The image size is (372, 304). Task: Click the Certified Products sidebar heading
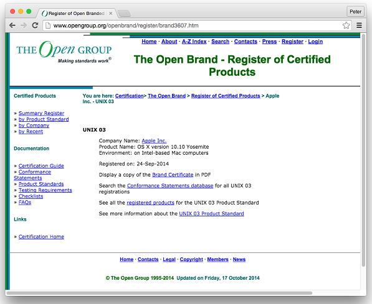pyautogui.click(x=35, y=96)
